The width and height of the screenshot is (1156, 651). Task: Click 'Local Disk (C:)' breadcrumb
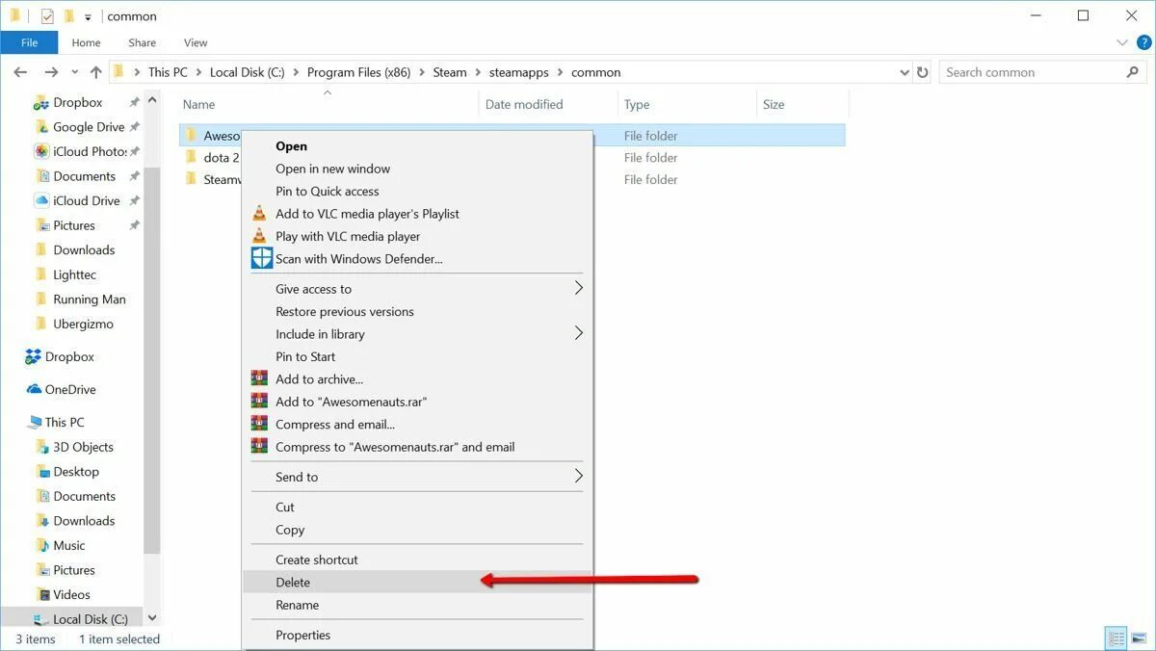[x=250, y=72]
